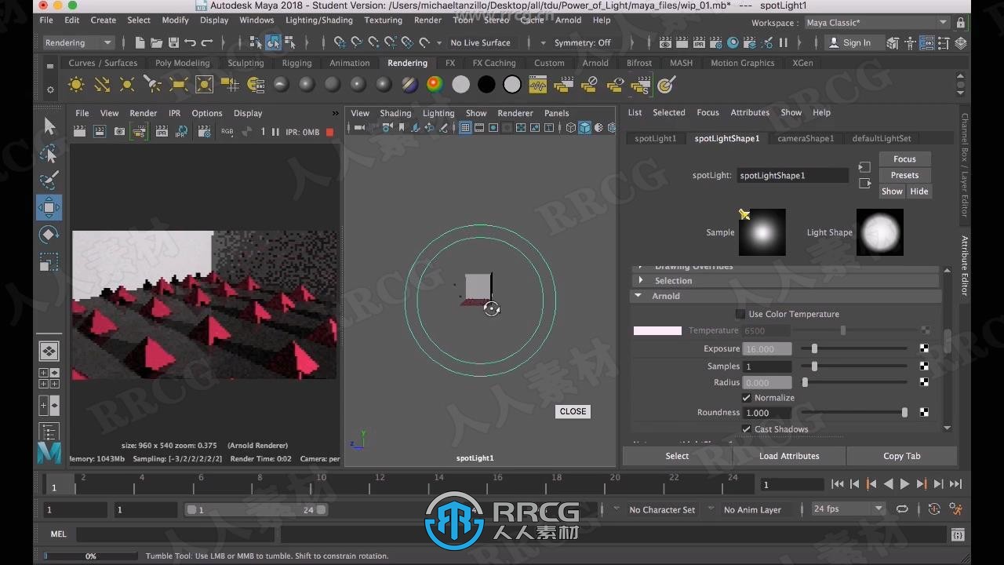Pause Viewport 2 using the status line icon
This screenshot has width=1004, height=565.
tap(783, 42)
